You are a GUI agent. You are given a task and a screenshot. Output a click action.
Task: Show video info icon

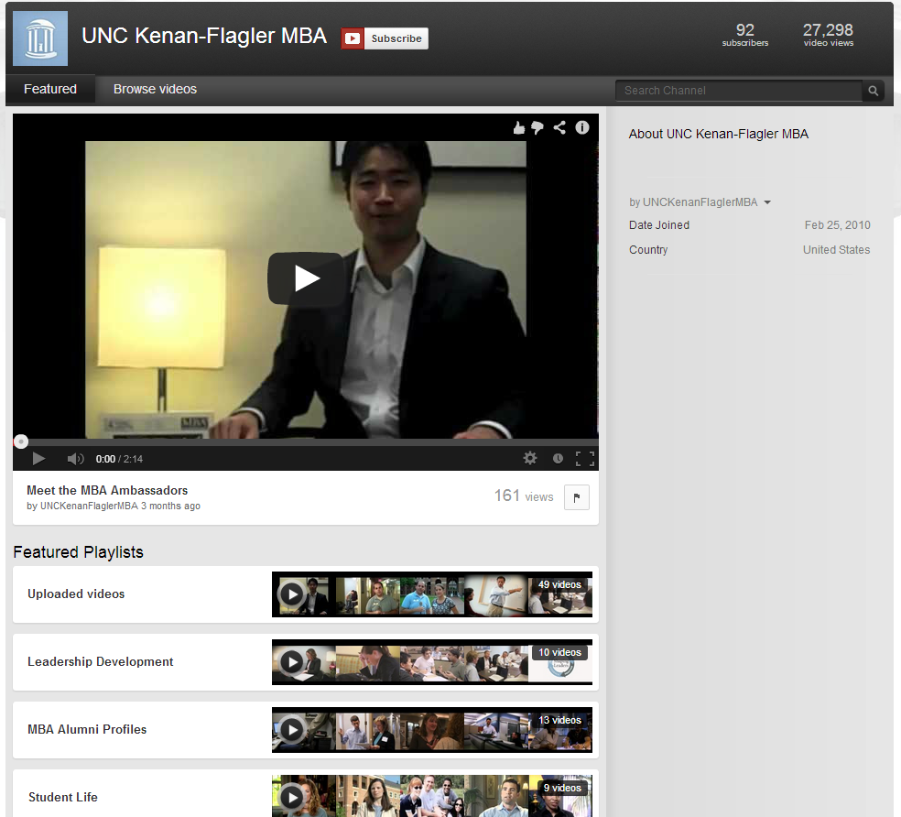tap(582, 128)
